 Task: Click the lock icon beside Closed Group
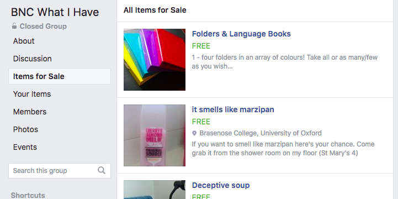point(14,25)
